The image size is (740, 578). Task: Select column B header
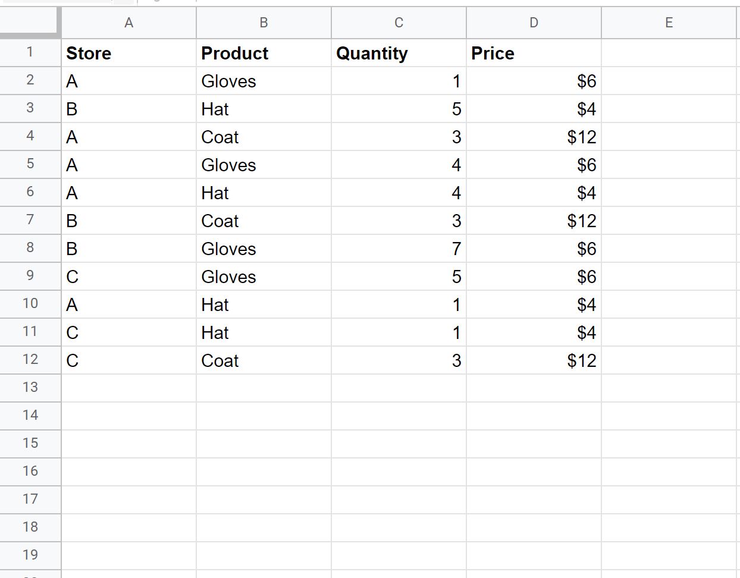(x=264, y=23)
